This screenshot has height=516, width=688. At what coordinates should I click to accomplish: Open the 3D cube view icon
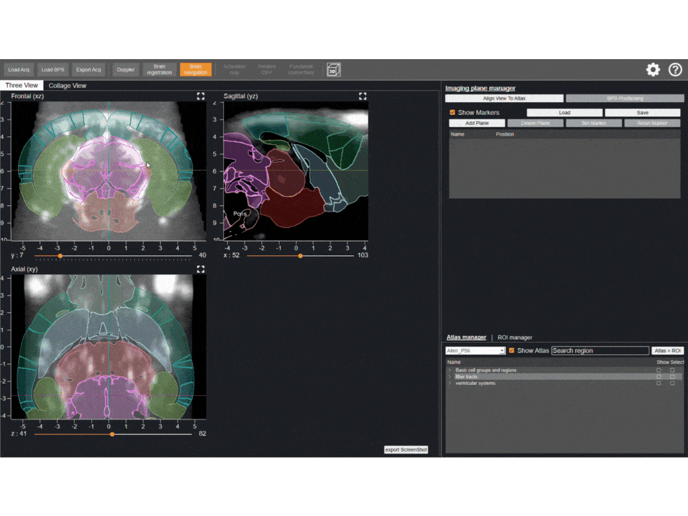(333, 69)
